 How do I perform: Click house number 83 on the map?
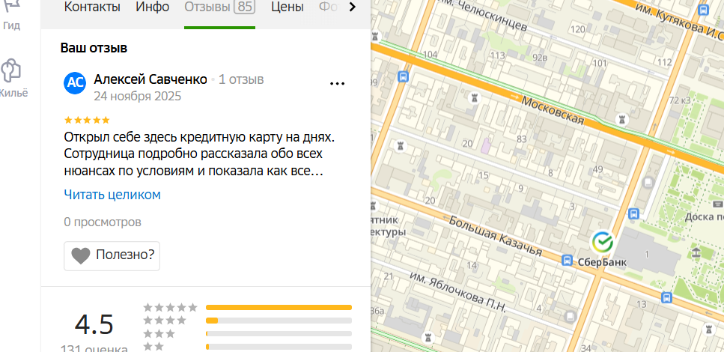pos(522,139)
